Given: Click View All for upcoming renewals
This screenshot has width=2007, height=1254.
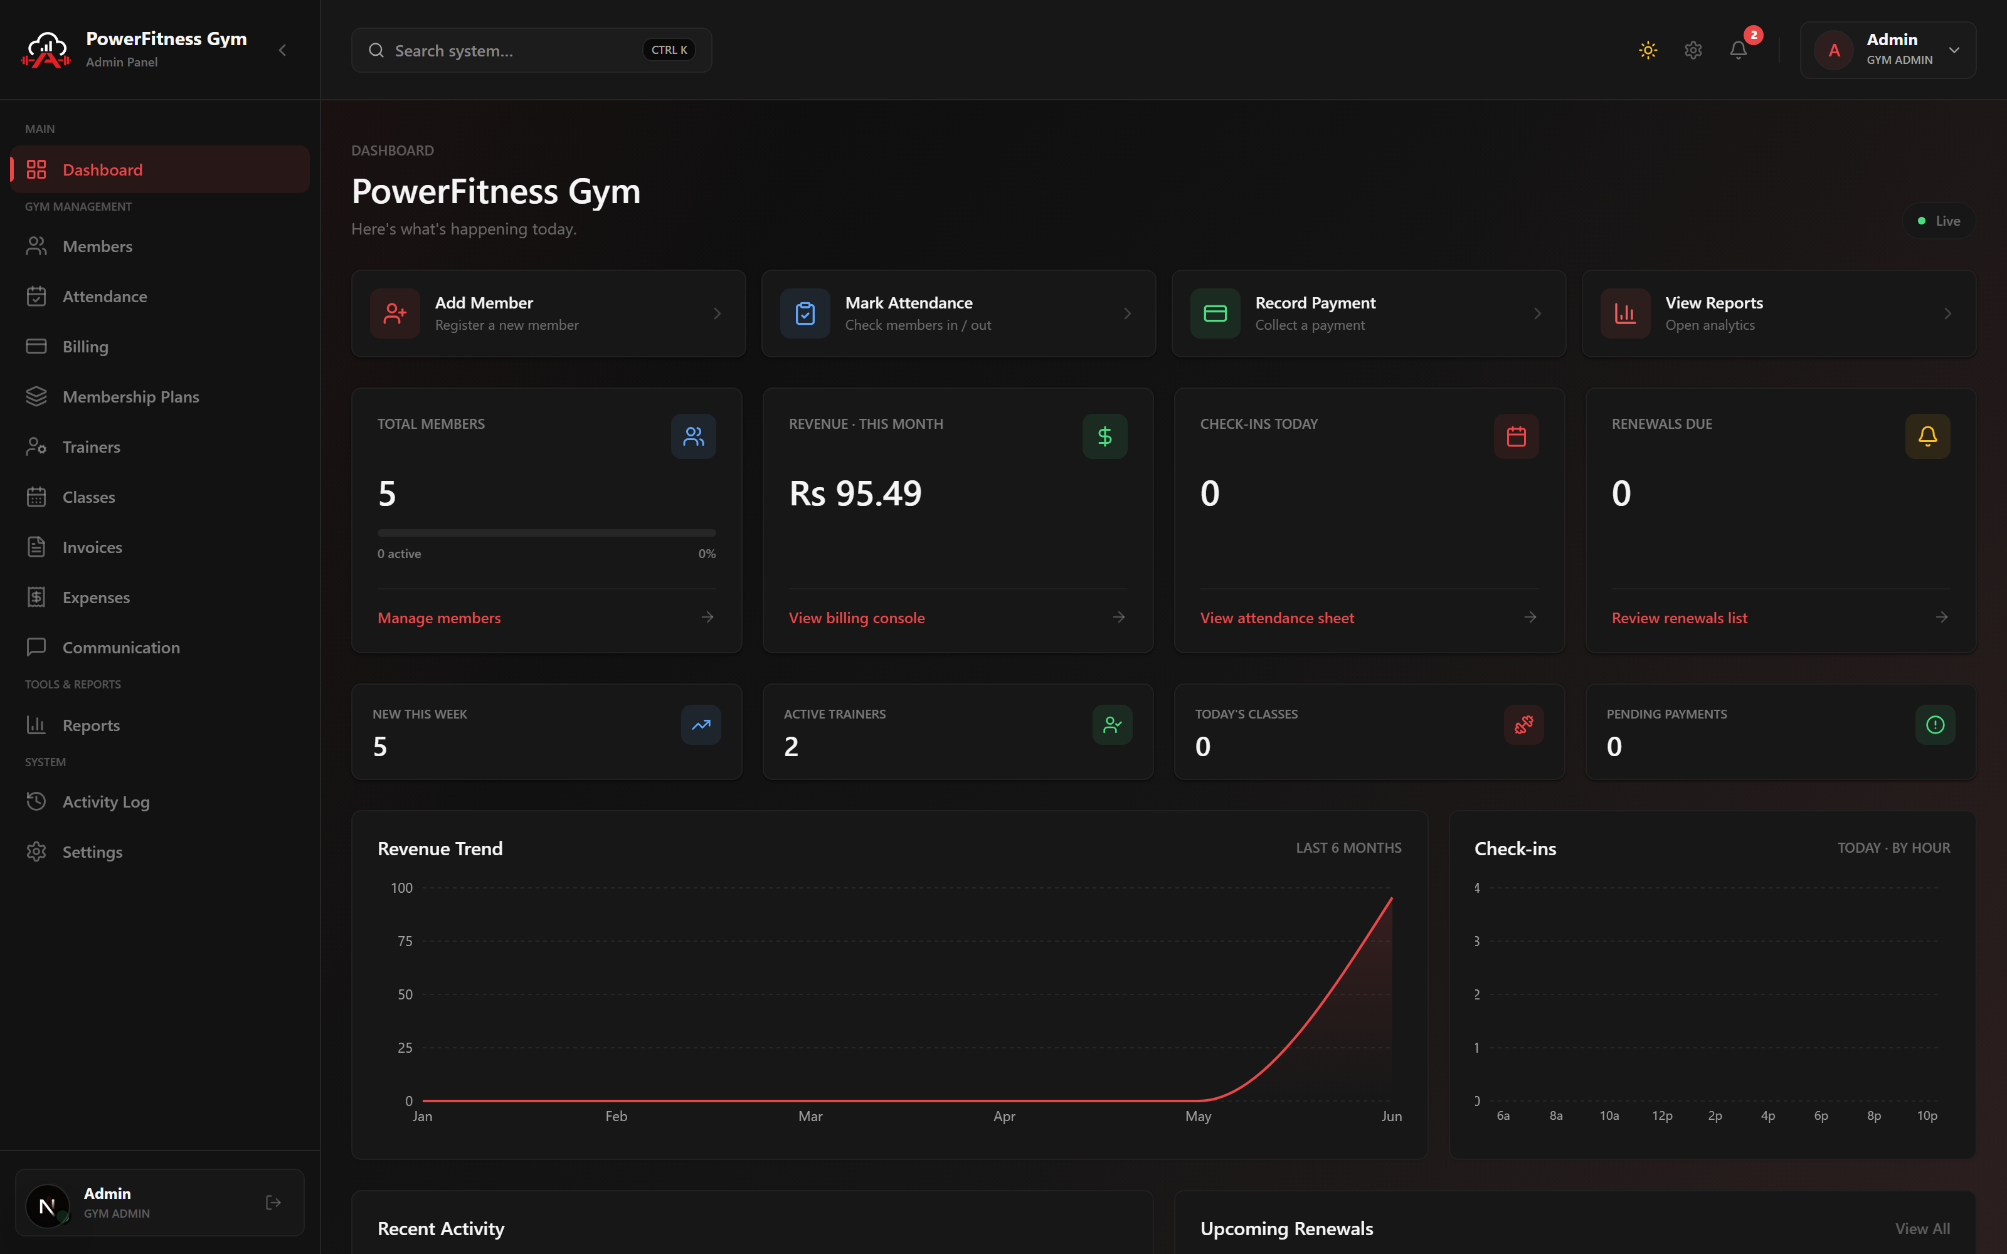Looking at the screenshot, I should tap(1922, 1228).
